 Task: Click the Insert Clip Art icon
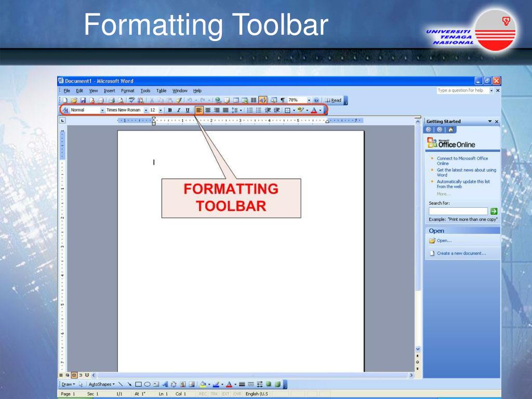(183, 384)
